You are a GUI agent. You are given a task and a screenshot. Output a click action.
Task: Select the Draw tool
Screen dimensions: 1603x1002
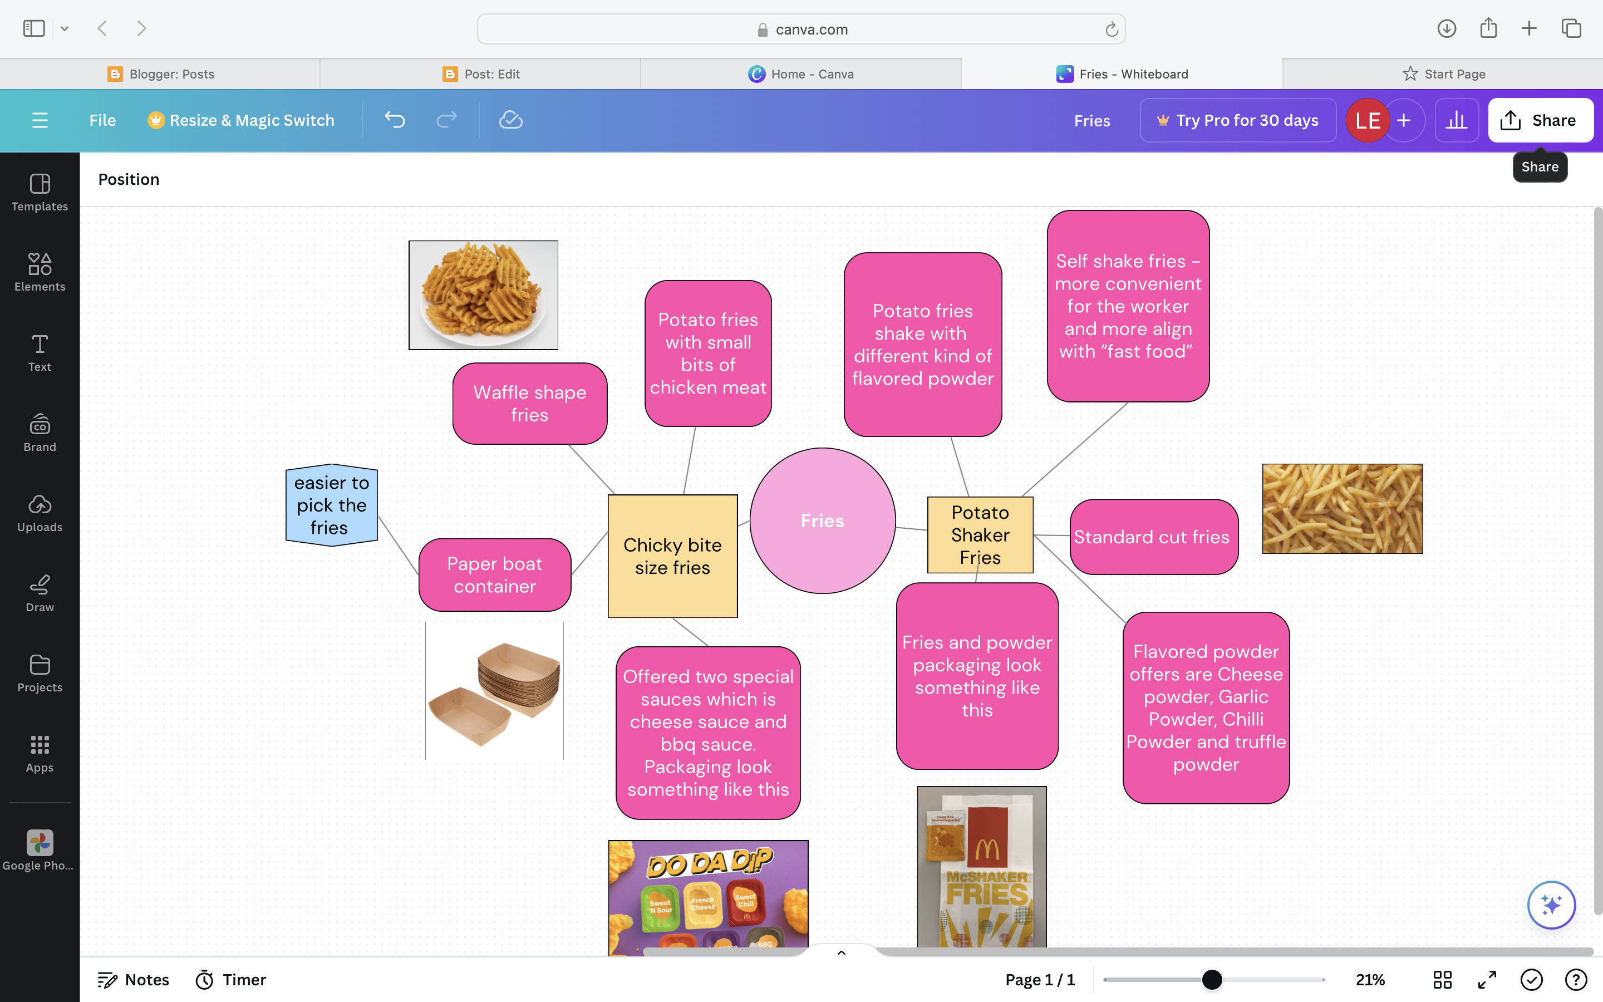pos(40,593)
